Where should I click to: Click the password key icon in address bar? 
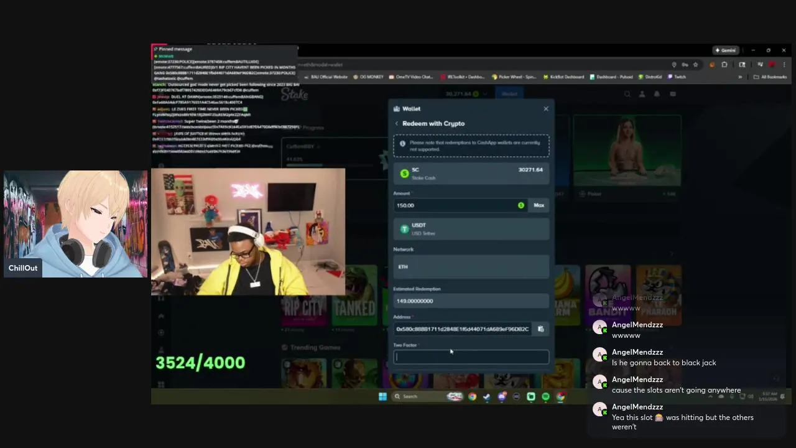click(685, 65)
